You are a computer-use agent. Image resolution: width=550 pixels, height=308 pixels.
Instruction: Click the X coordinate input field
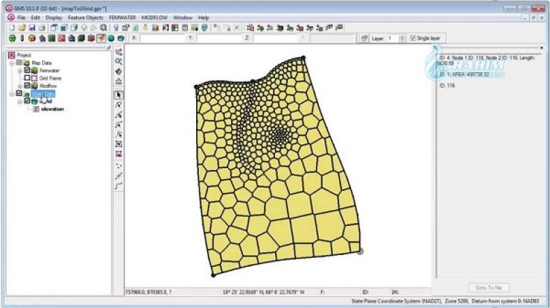[163, 38]
